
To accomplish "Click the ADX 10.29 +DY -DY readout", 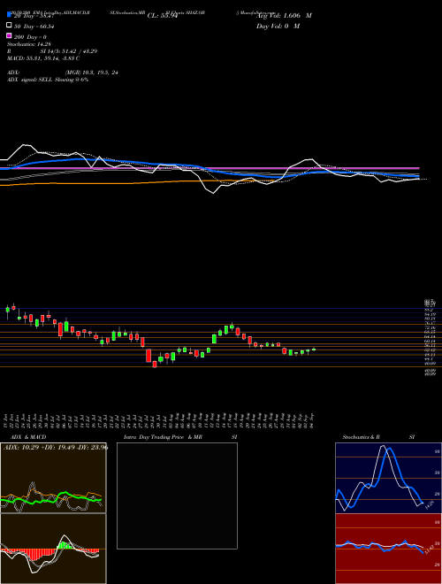I will click(56, 448).
